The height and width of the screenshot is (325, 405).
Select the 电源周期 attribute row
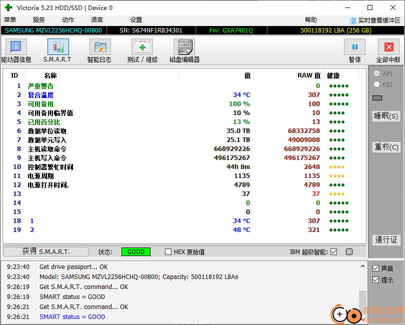tap(184, 176)
